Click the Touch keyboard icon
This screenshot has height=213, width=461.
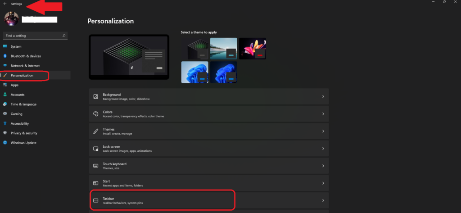(95, 166)
